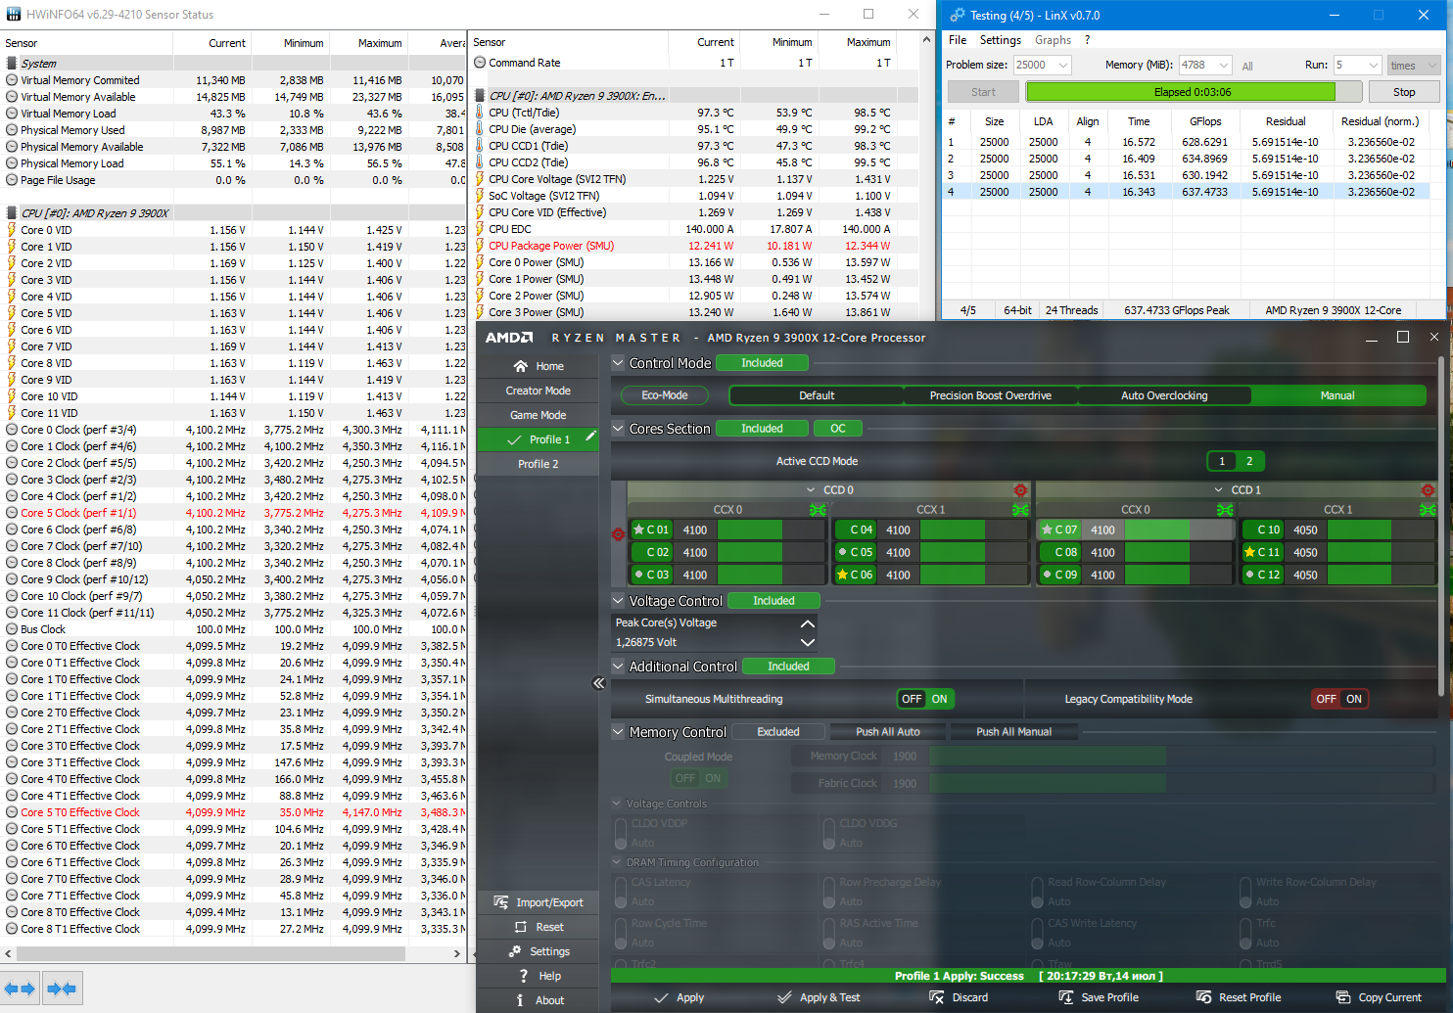Switch to Profile 2 in Ryzen Master
1453x1013 pixels.
[x=538, y=464]
